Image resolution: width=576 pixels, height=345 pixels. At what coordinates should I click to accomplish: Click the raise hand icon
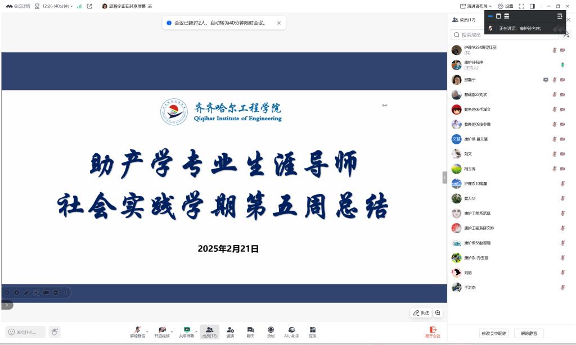pos(55,332)
